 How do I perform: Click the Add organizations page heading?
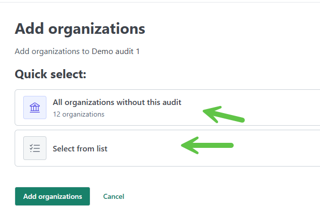[80, 29]
